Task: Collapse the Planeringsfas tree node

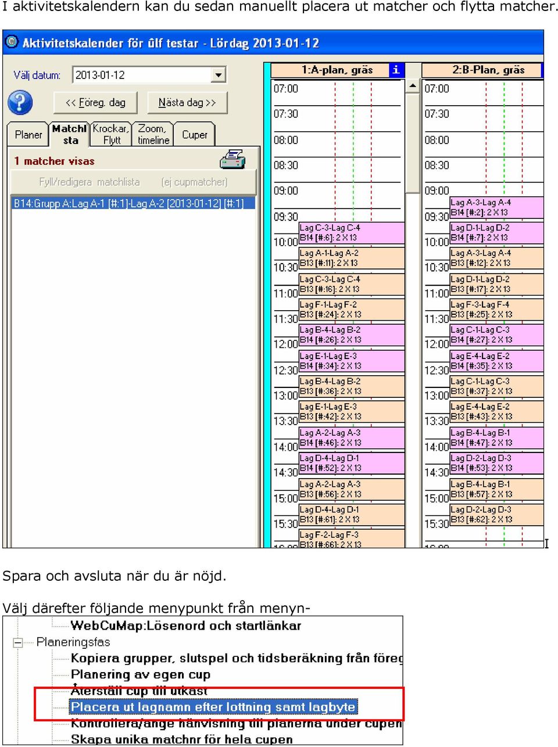Action: [x=17, y=642]
